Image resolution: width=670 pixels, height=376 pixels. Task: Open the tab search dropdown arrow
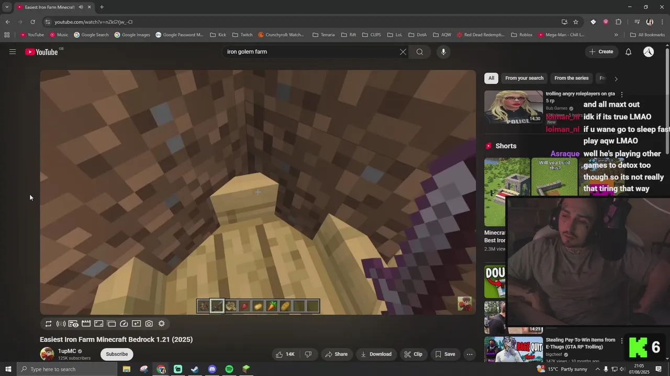pos(7,7)
